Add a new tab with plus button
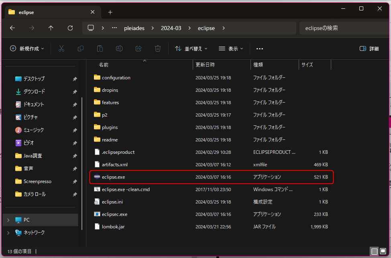This screenshot has width=391, height=258. (x=110, y=12)
